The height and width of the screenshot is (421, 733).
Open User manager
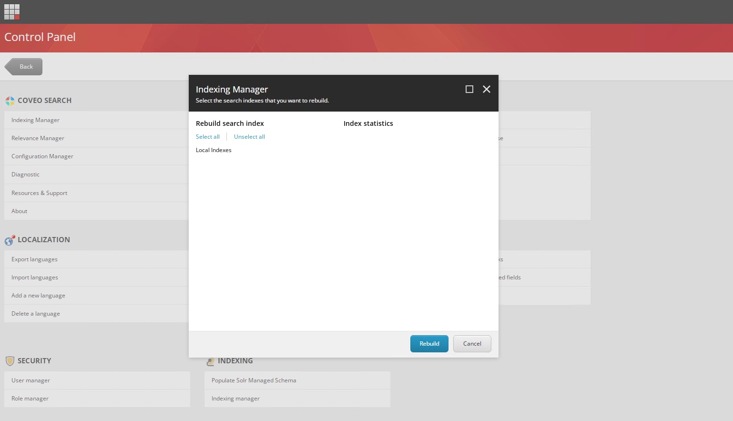(97, 380)
